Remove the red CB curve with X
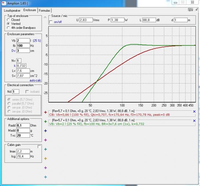 click(194, 112)
